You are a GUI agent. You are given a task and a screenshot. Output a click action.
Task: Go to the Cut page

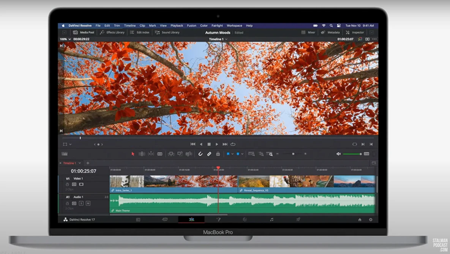pyautogui.click(x=165, y=220)
